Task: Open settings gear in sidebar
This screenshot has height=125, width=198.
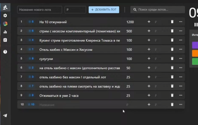Action: click(x=5, y=16)
